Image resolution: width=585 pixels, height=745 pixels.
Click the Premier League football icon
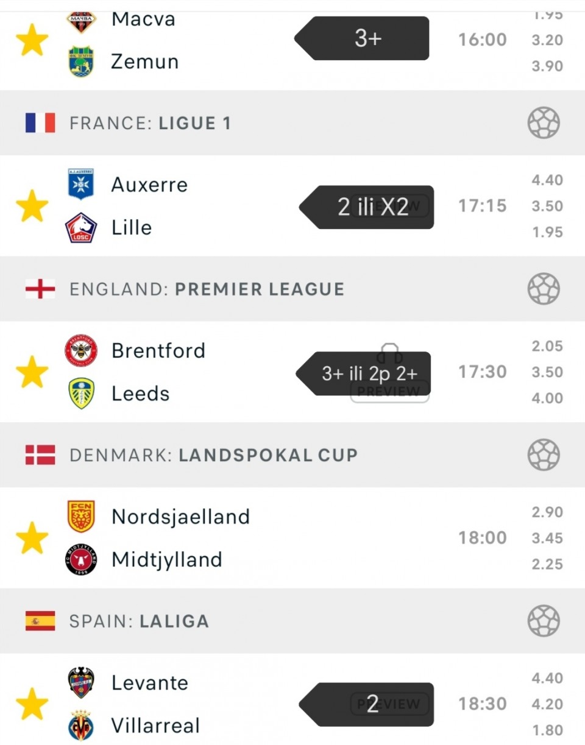click(x=543, y=289)
